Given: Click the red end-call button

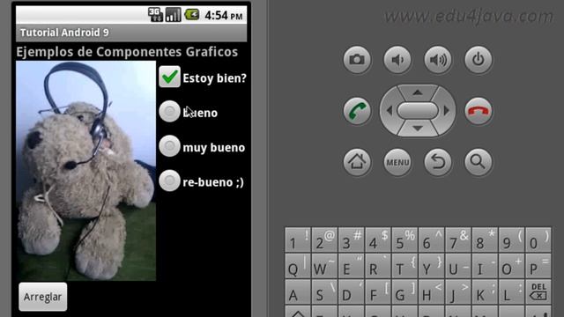Looking at the screenshot, I should (x=478, y=111).
